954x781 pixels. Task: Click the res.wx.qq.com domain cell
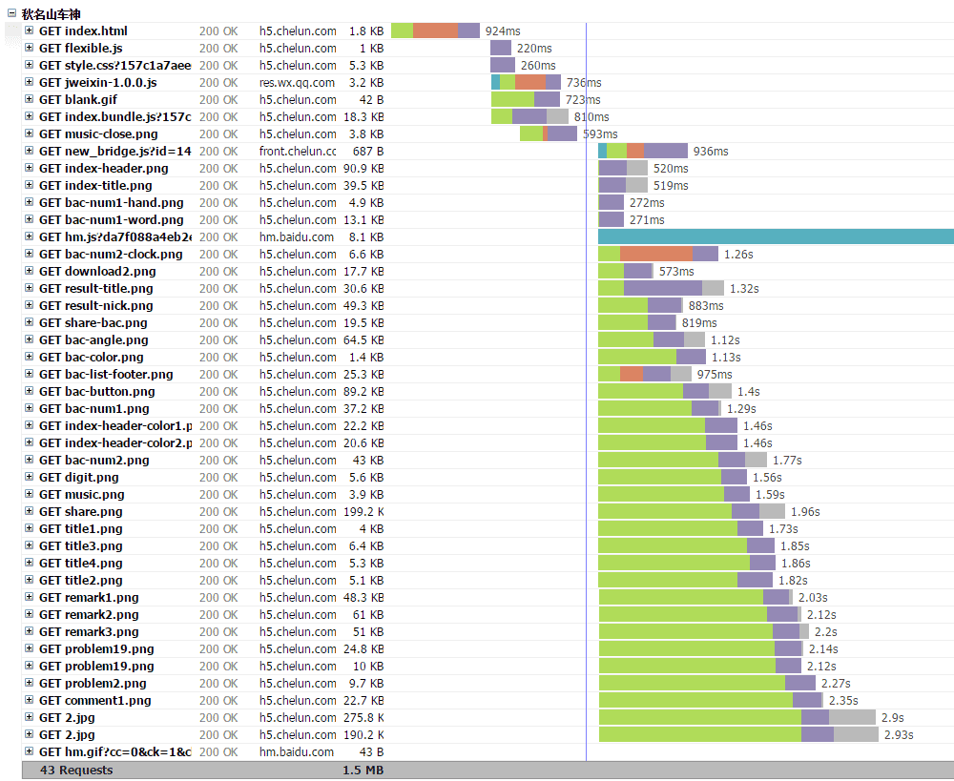[x=297, y=83]
